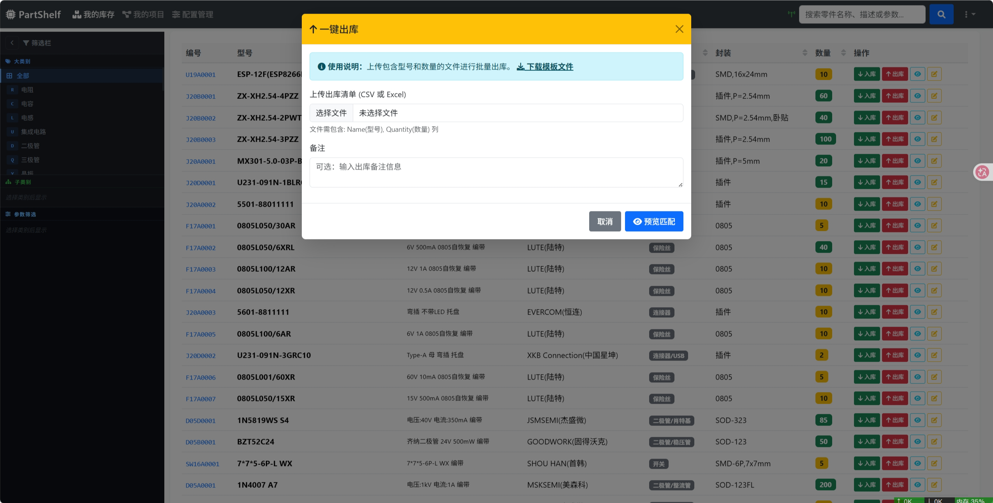Screen dimensions: 993x503
Task: Open 我的项目 menu
Action: (x=143, y=14)
